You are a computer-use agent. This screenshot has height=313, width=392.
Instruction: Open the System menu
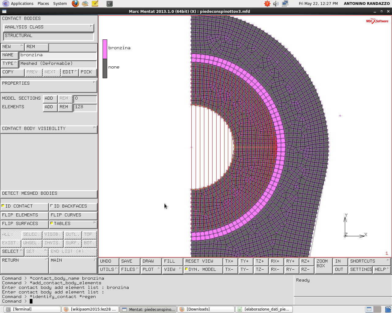[60, 4]
